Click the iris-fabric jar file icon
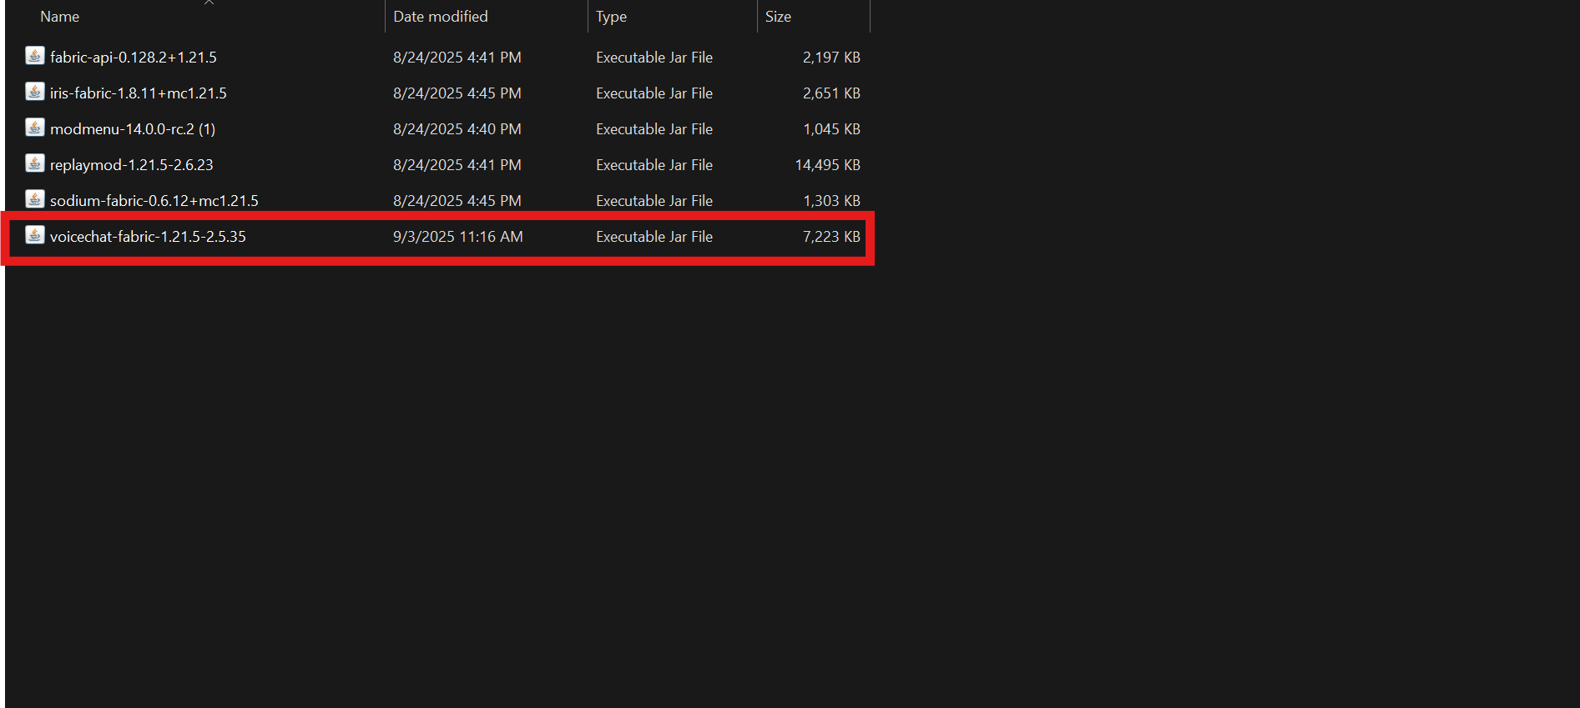The height and width of the screenshot is (708, 1580). click(x=34, y=92)
